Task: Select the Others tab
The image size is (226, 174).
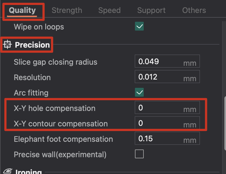Action: 194,10
